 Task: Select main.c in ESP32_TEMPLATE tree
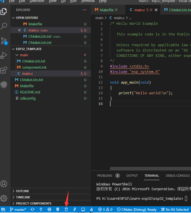tap(51, 73)
